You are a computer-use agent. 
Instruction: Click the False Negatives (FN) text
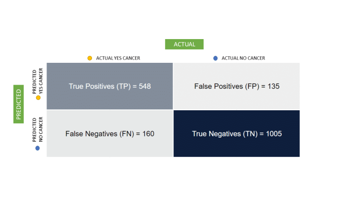coord(99,134)
